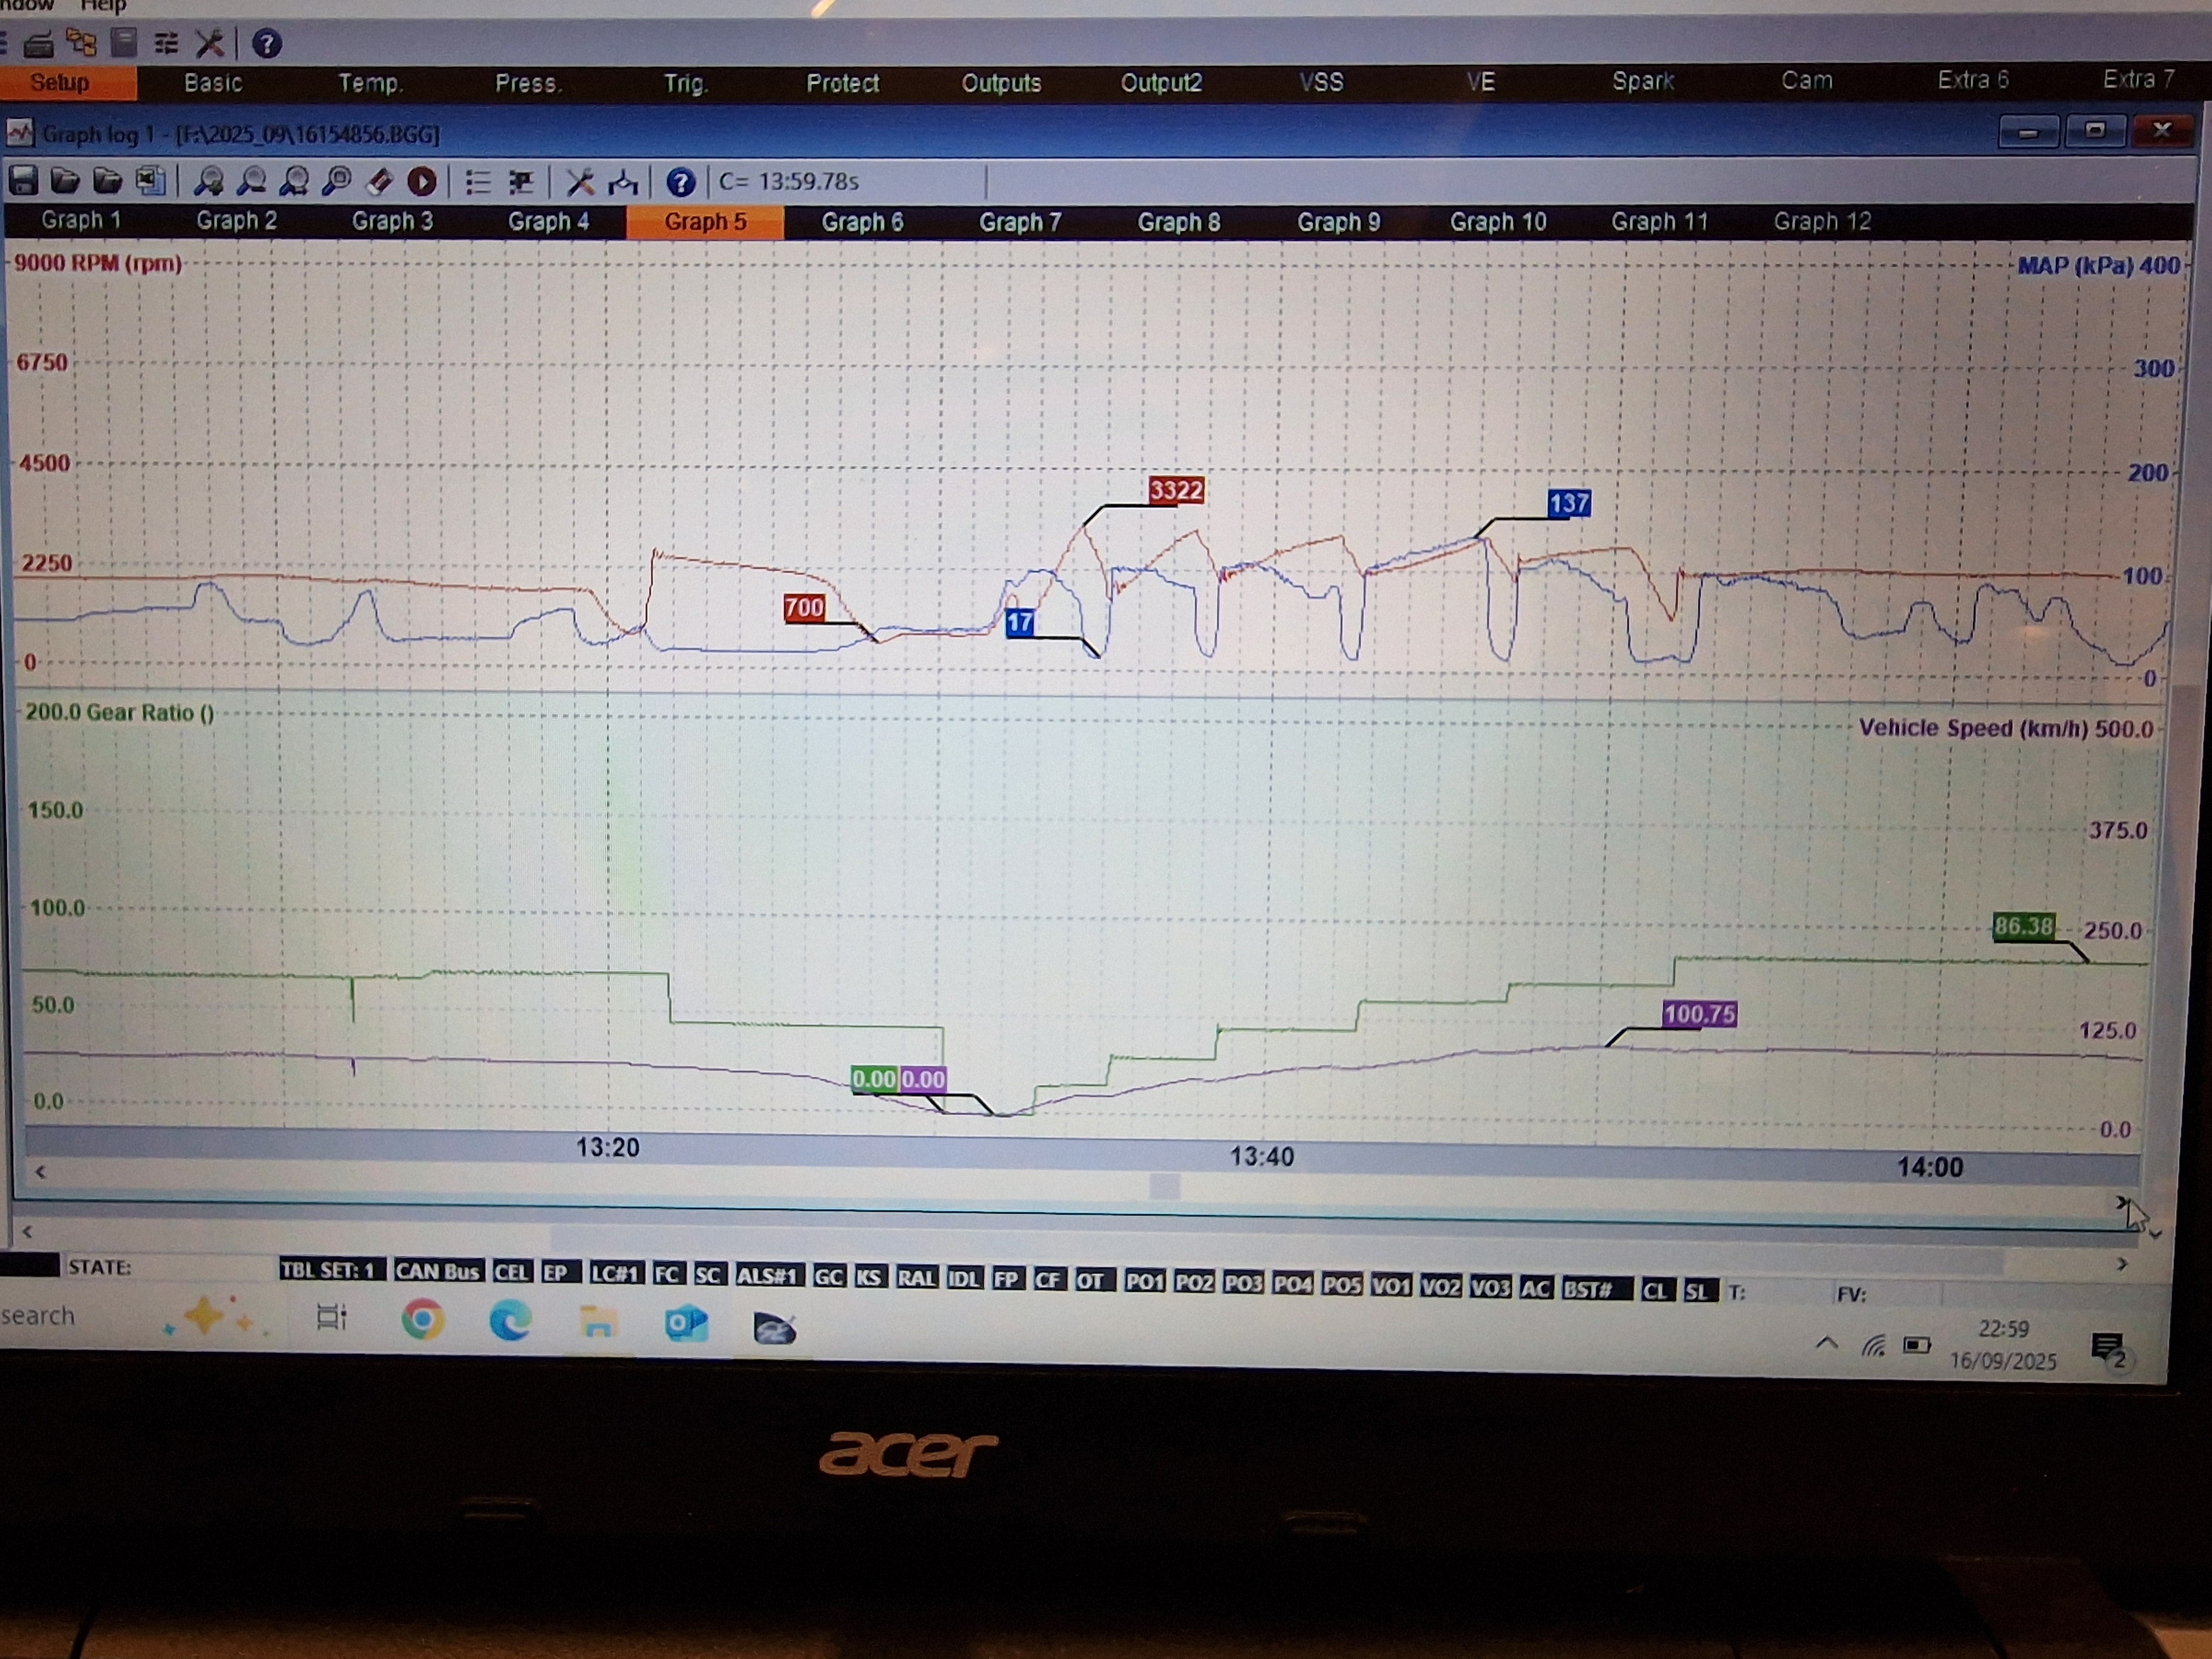The image size is (2212, 1659).
Task: Open the Temp. tab
Action: click(x=370, y=83)
